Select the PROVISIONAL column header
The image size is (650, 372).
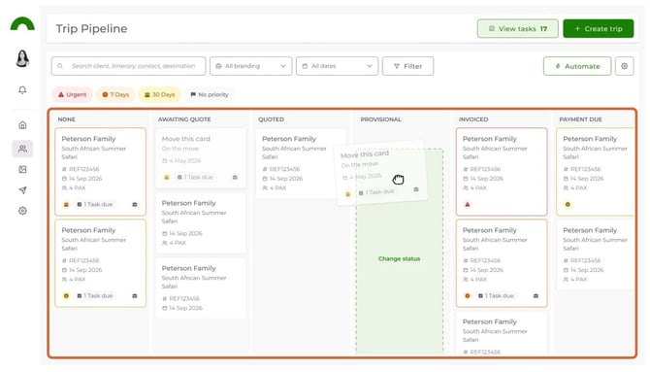[381, 119]
